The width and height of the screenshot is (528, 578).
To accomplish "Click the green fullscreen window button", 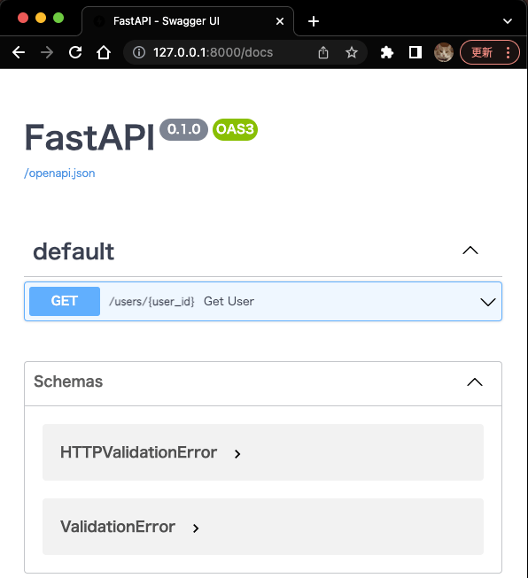I will click(x=58, y=18).
